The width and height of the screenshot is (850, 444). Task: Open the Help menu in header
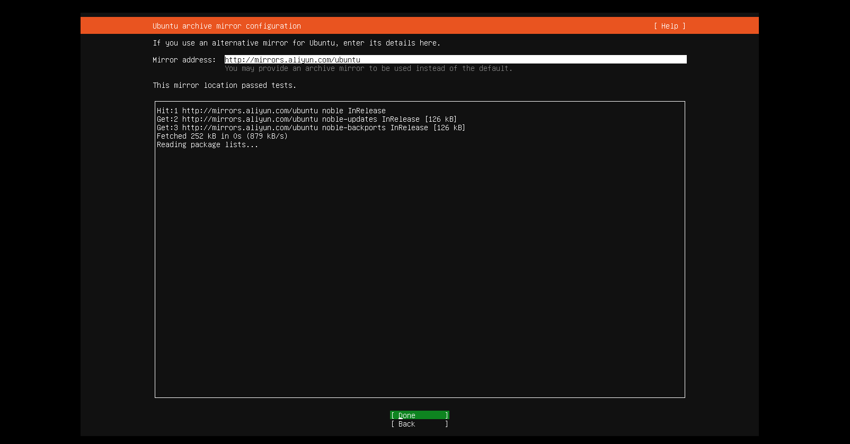coord(669,26)
